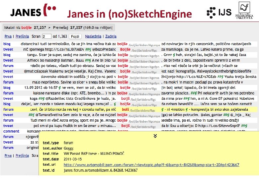This screenshot has width=259, height=179.
Task: Click keyword 'Boljše' in 'nič spornega' row
Action: [x=125, y=49]
